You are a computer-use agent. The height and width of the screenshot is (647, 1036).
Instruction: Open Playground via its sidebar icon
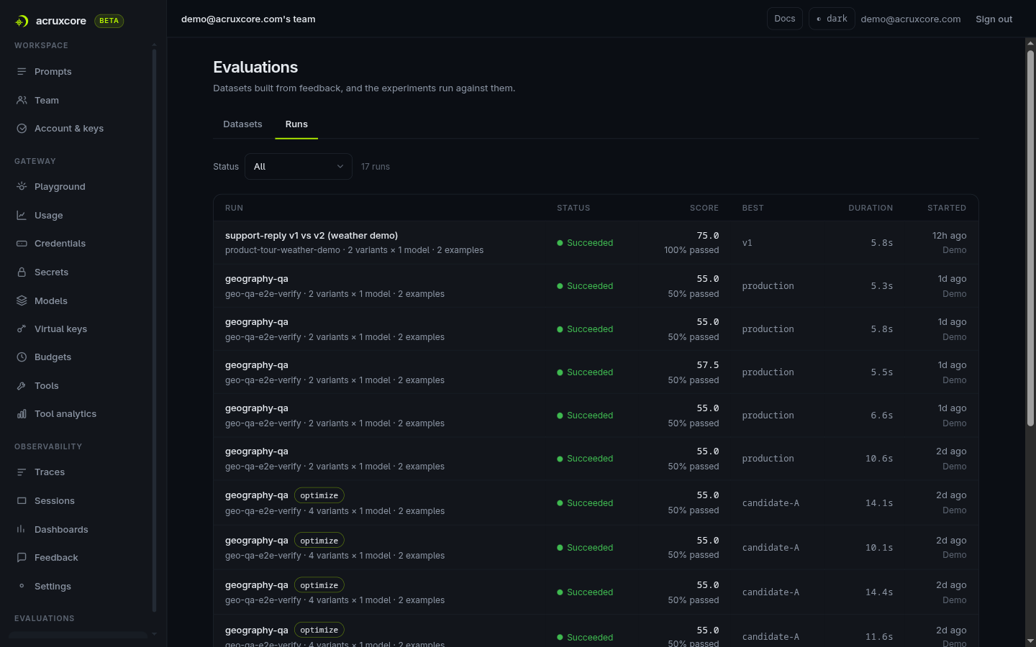(22, 186)
